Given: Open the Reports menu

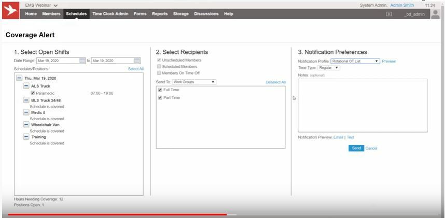Looking at the screenshot, I should click(160, 14).
